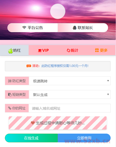Click the QQ penguin icon

point(75,28)
